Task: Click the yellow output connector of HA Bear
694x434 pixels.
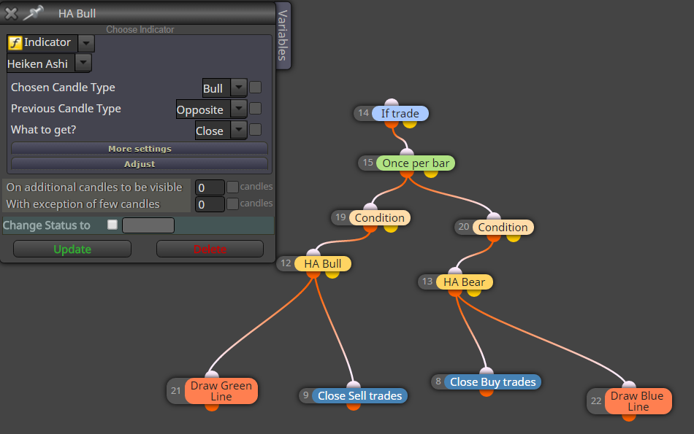Action: (x=473, y=292)
